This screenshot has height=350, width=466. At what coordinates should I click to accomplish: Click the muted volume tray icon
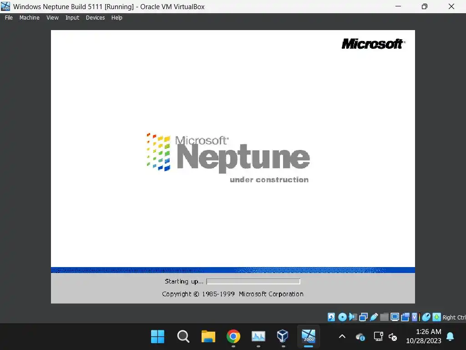[x=393, y=337]
